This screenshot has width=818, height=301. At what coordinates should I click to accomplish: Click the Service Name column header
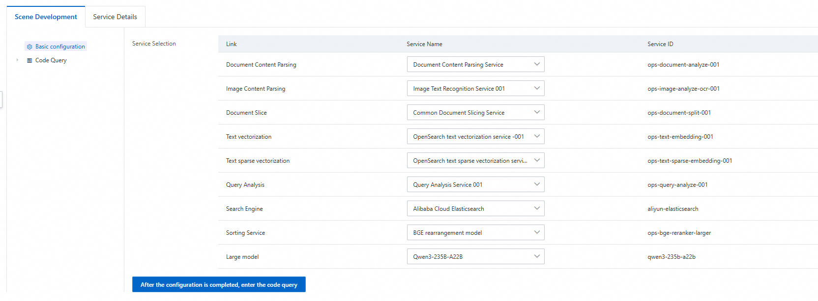[x=424, y=44]
